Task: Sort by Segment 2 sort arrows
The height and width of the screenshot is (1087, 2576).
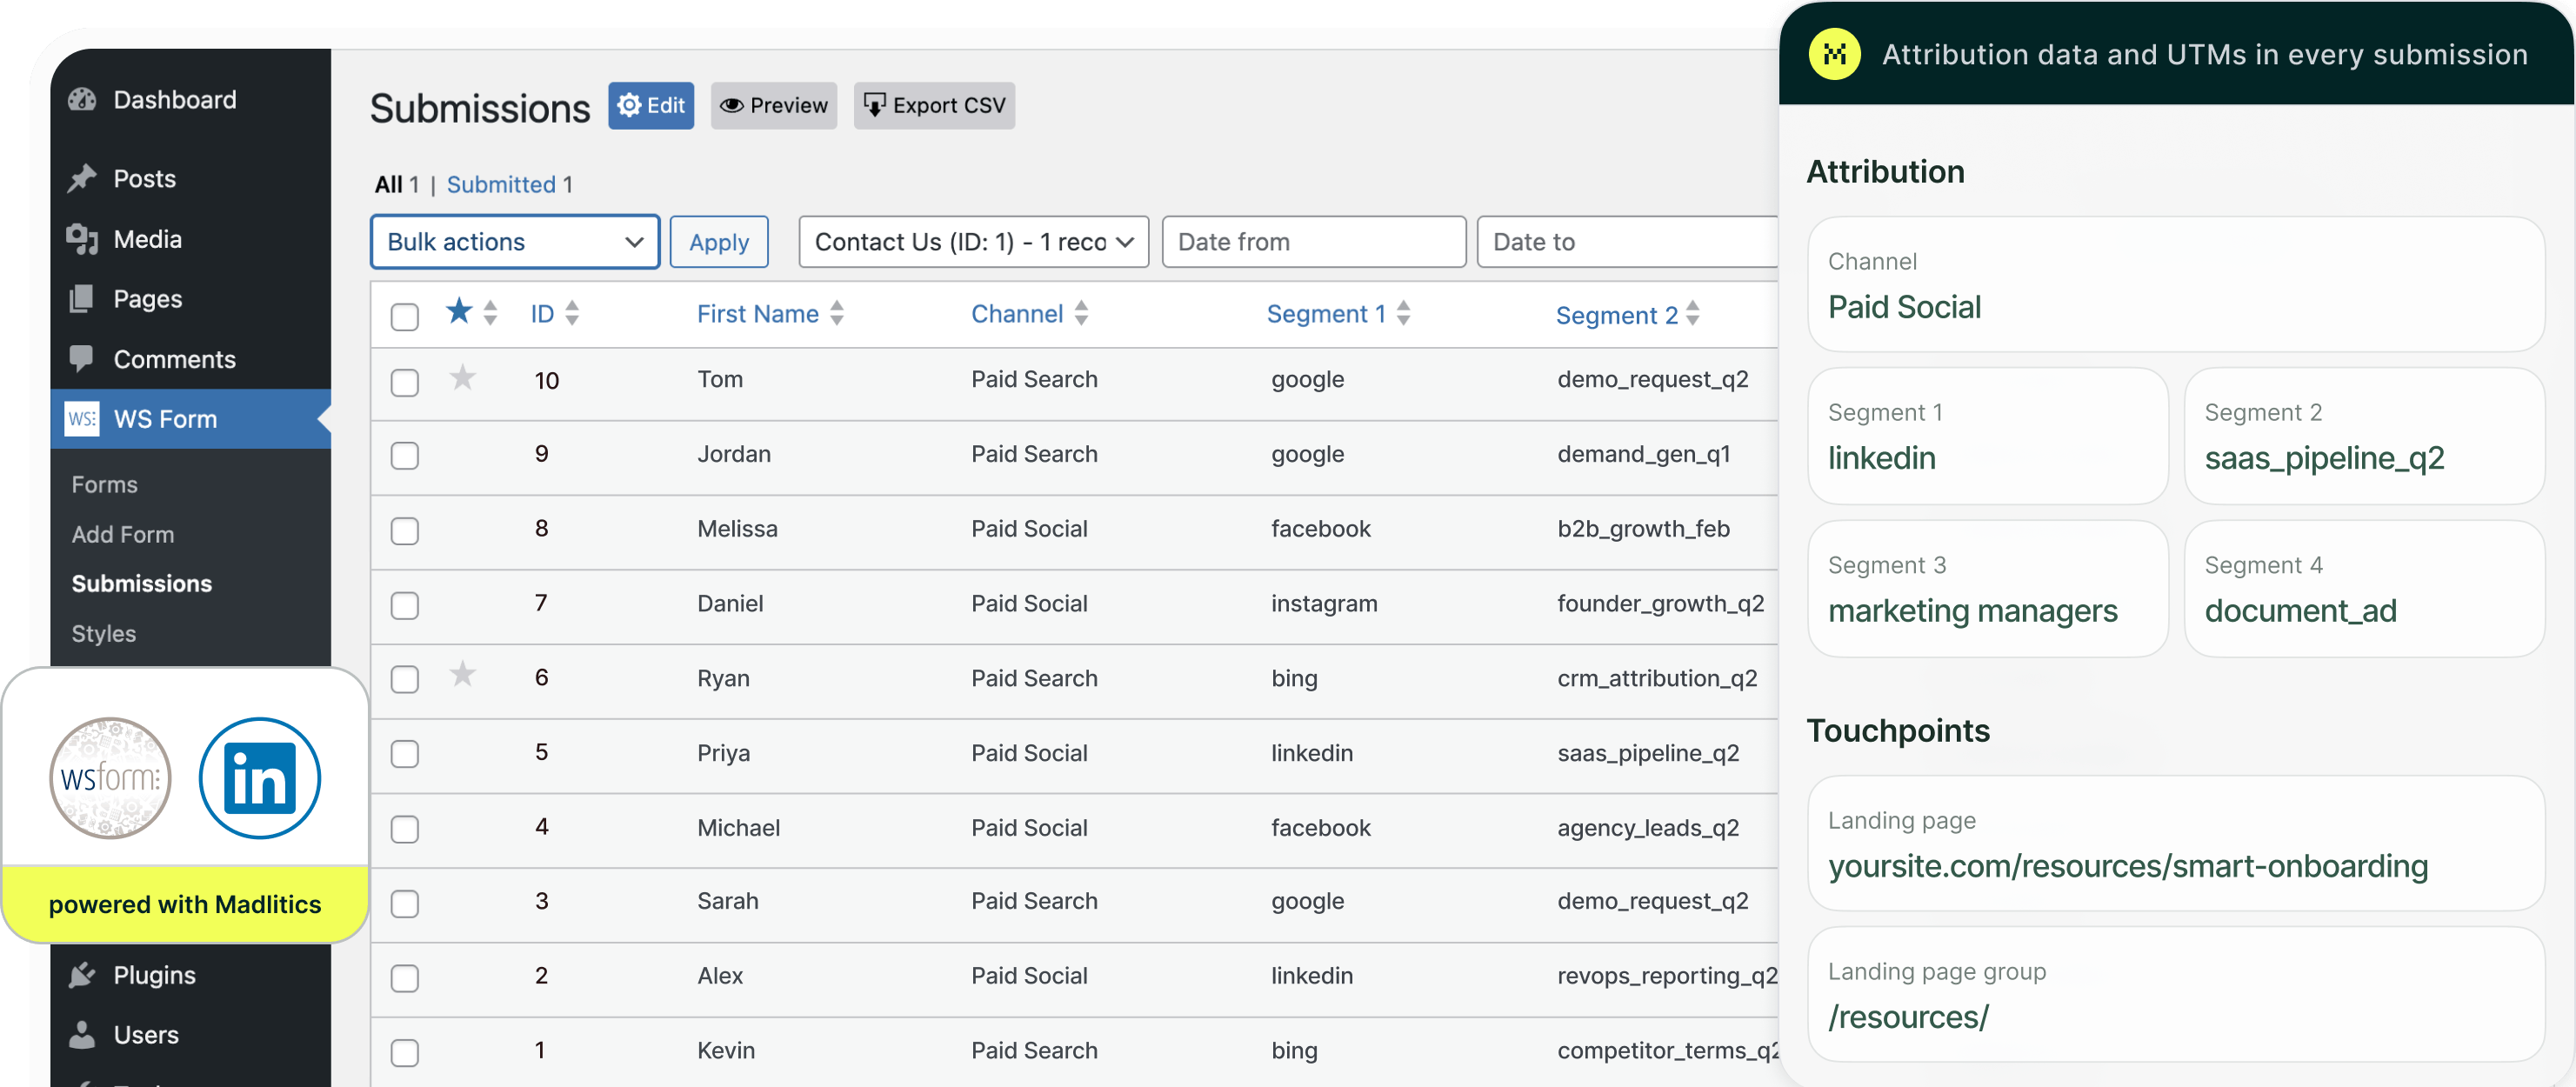Action: pyautogui.click(x=1693, y=313)
